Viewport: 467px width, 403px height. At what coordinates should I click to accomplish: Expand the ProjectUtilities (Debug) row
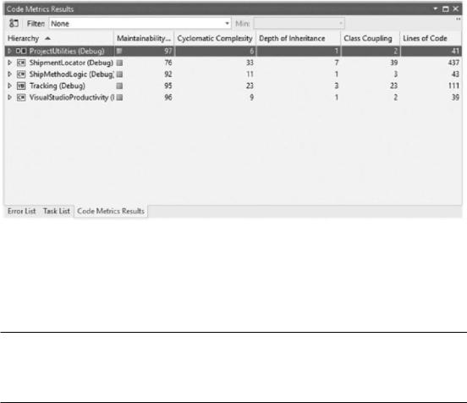(9, 51)
